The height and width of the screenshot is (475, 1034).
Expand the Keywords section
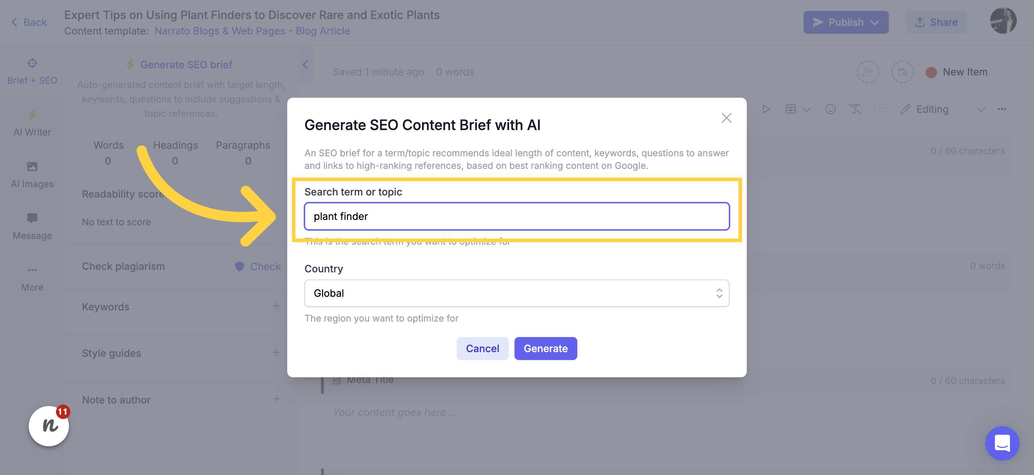[x=276, y=306]
